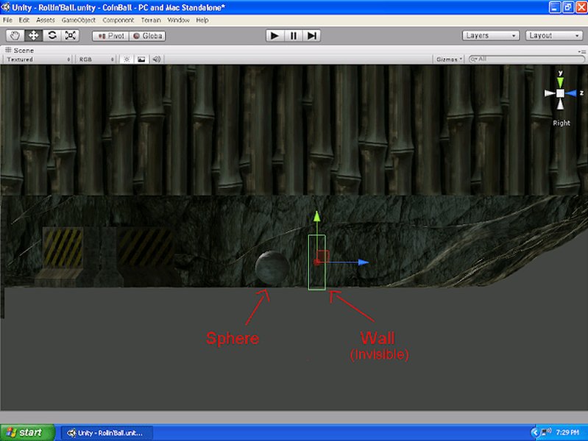Open the Layout dropdown
This screenshot has height=441, width=588.
(x=554, y=35)
